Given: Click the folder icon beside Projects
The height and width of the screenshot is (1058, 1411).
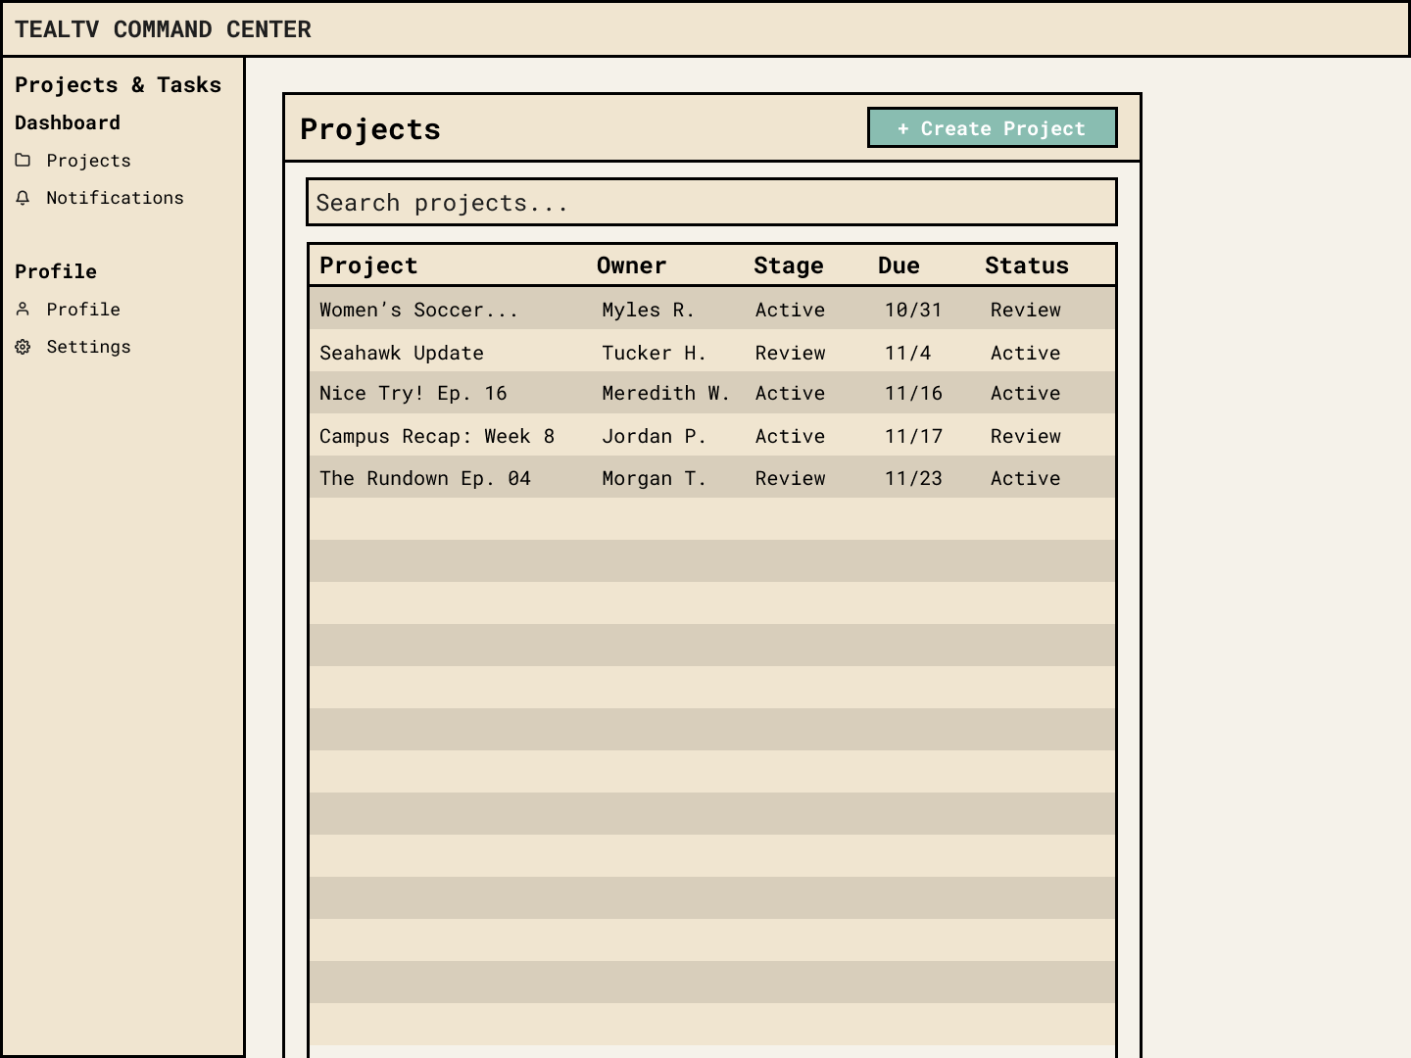Looking at the screenshot, I should [x=23, y=160].
